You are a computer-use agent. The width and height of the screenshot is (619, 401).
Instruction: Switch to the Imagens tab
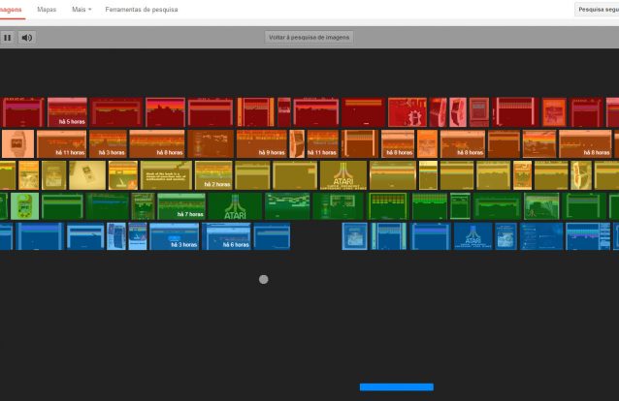coord(11,9)
